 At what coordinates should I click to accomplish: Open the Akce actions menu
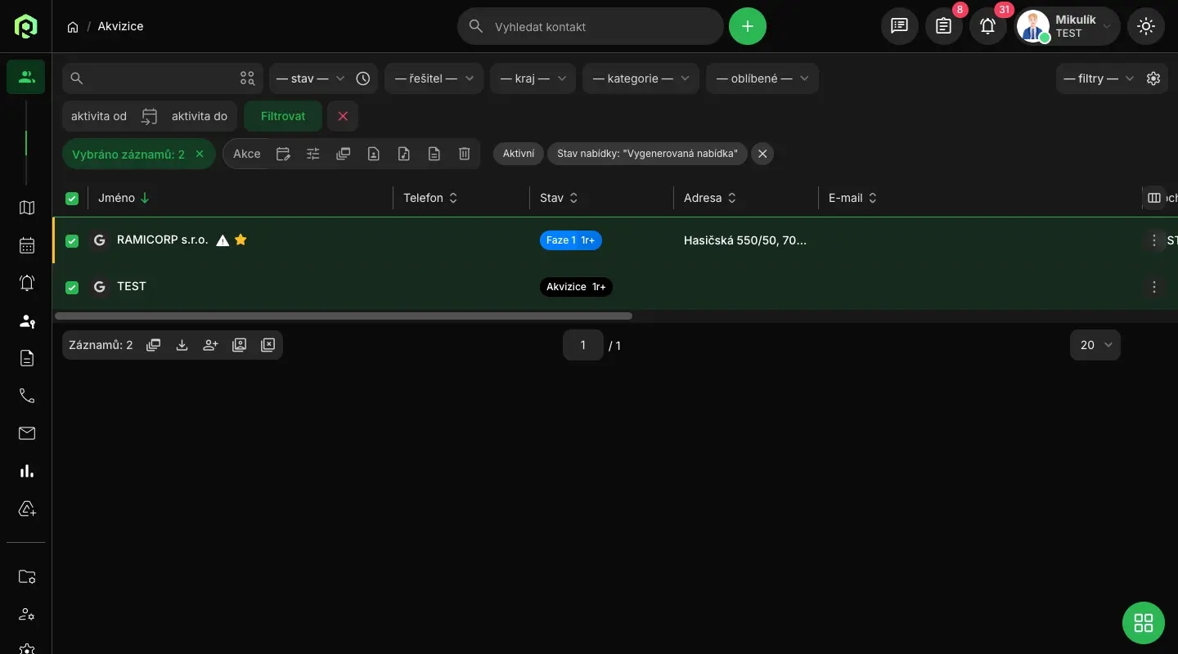(x=246, y=154)
